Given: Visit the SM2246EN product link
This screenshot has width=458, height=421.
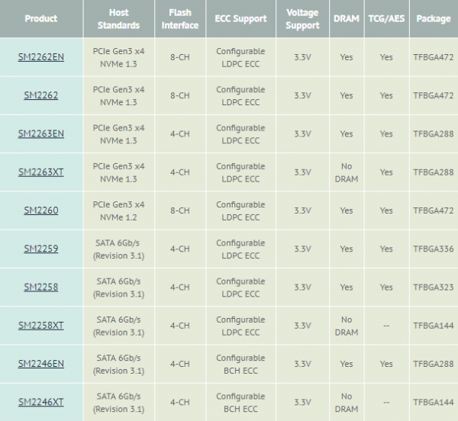Looking at the screenshot, I should (x=41, y=364).
